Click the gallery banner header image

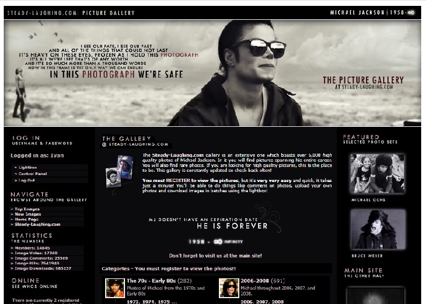[x=212, y=73]
